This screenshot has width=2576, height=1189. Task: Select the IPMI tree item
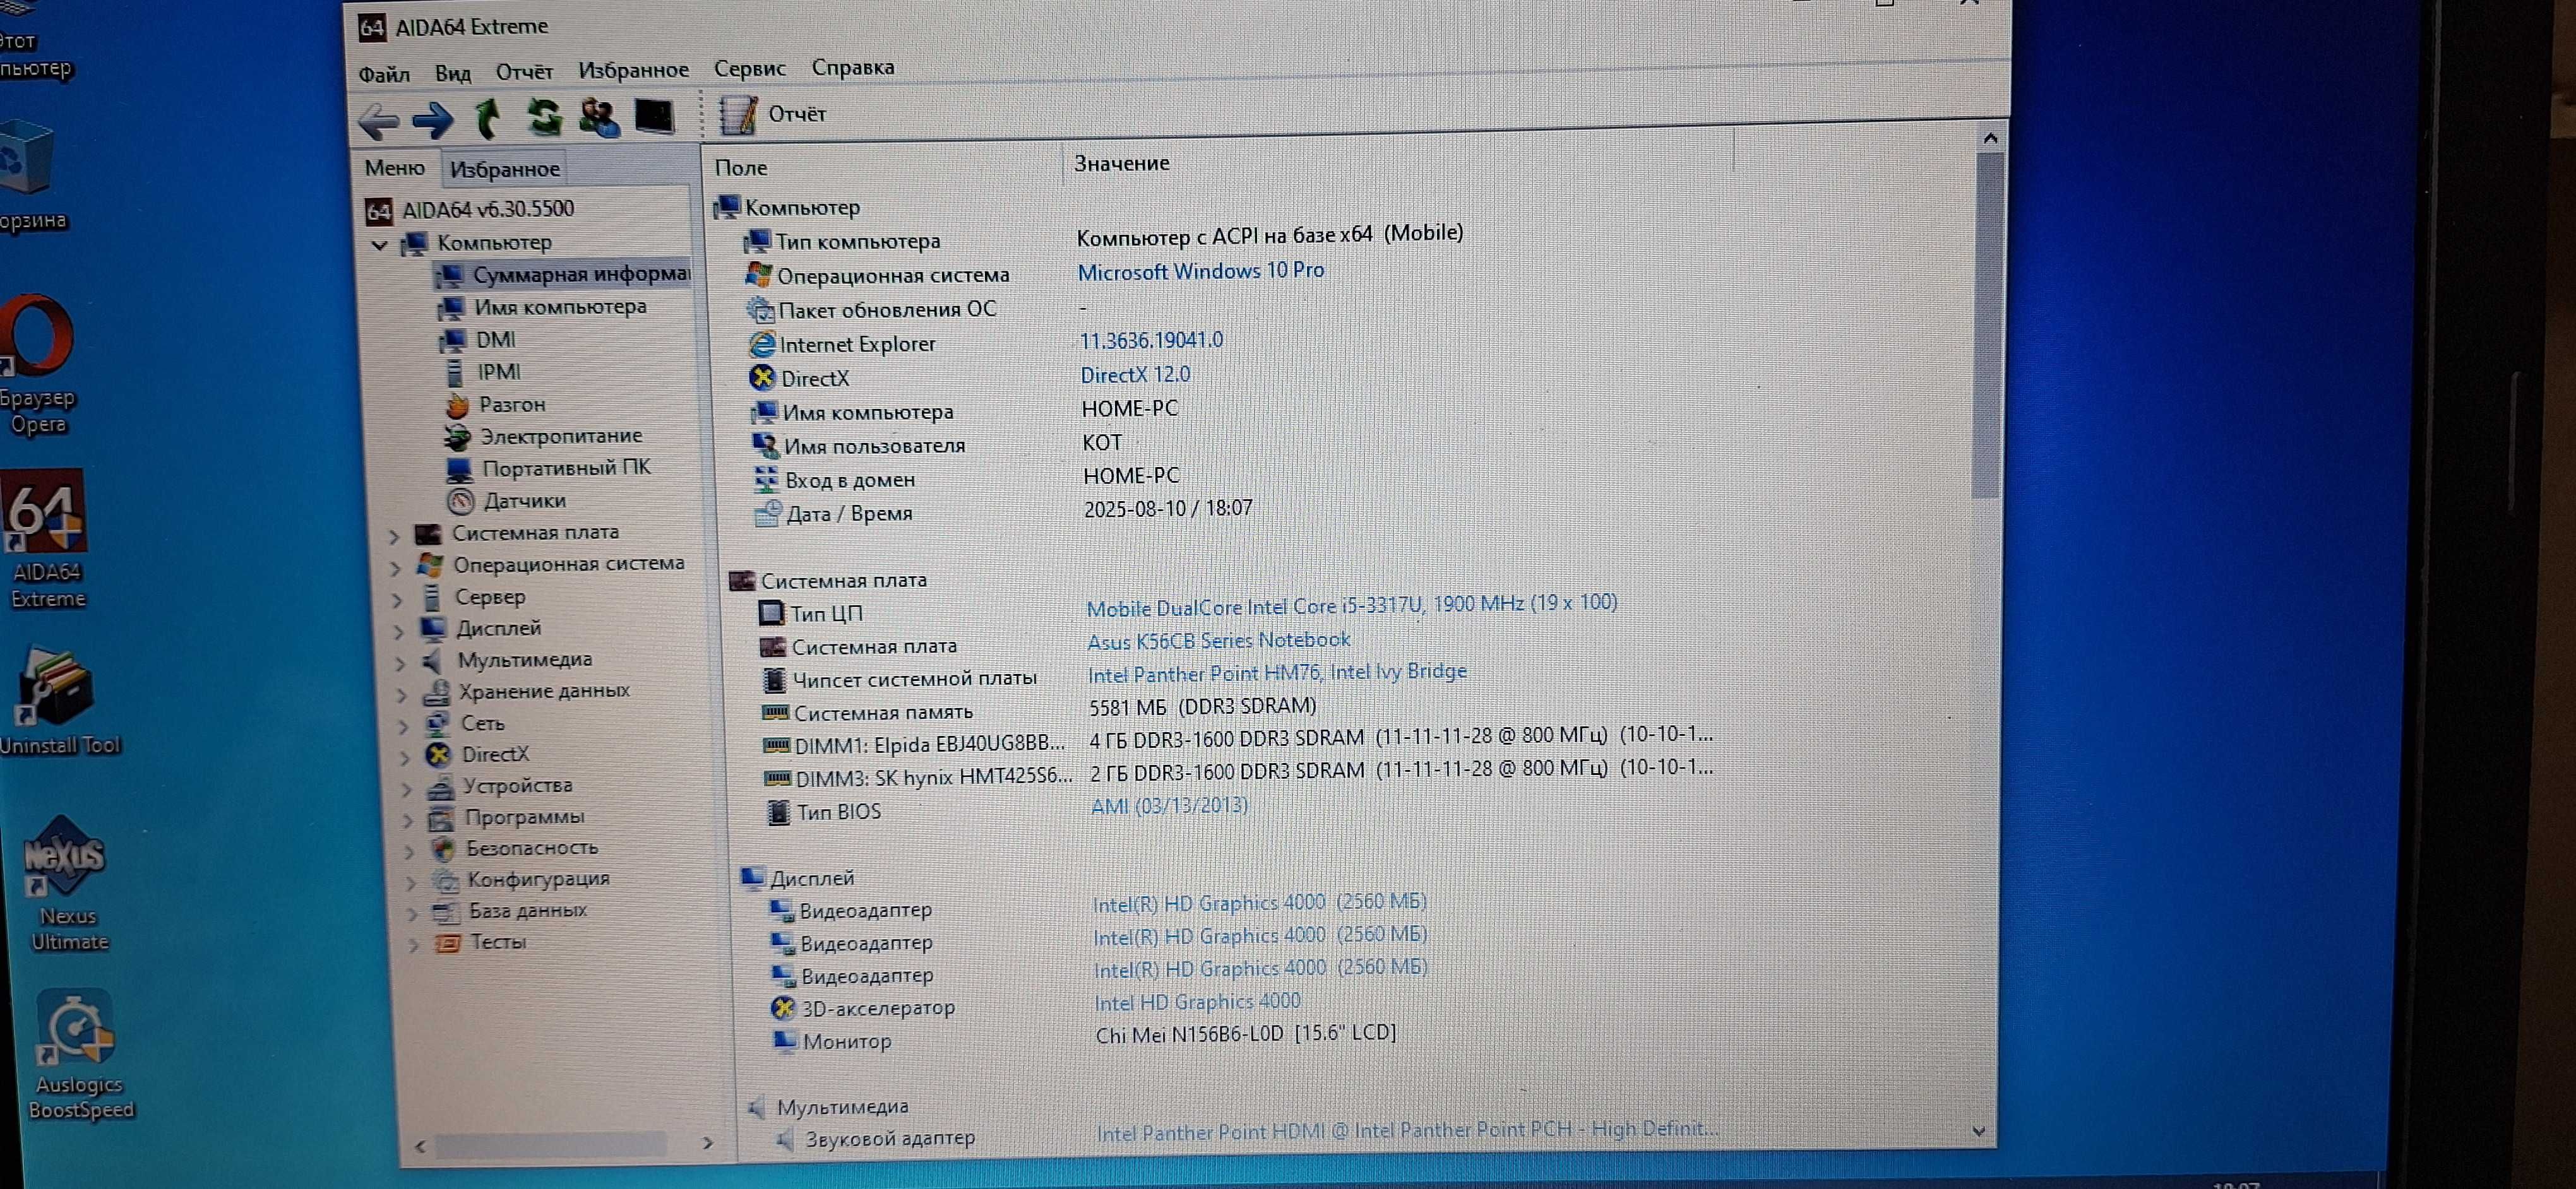(x=483, y=372)
